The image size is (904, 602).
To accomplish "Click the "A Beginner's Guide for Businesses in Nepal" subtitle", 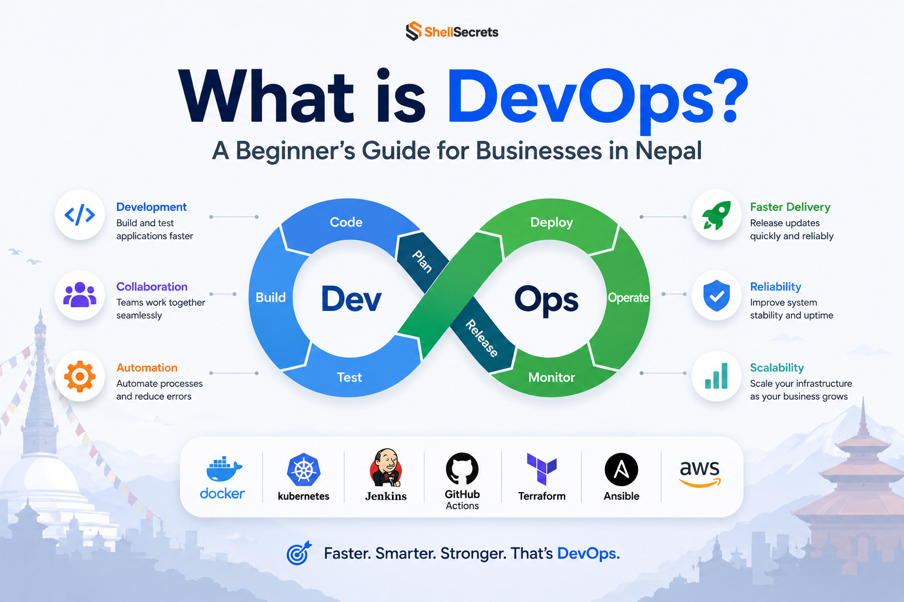I will pyautogui.click(x=457, y=150).
